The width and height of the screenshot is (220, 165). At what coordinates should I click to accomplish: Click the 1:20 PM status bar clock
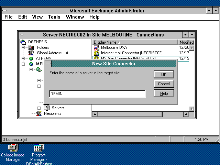(x=202, y=140)
